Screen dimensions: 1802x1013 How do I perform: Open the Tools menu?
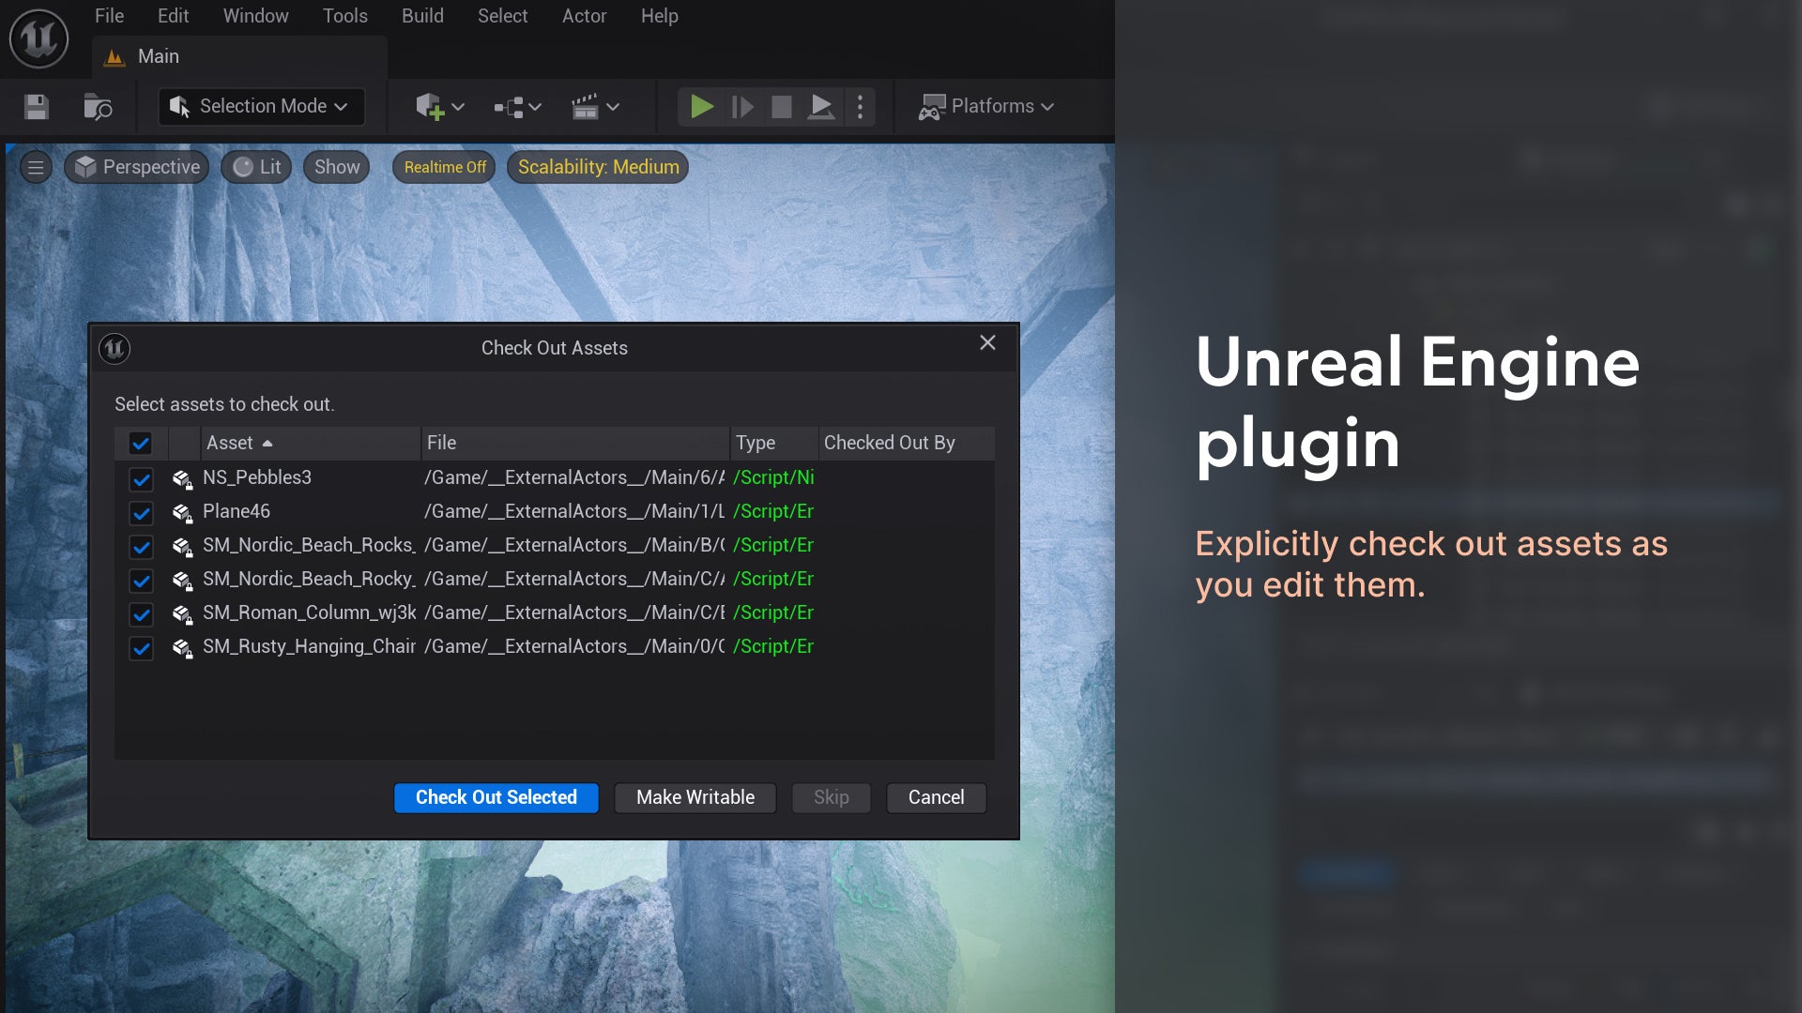pyautogui.click(x=345, y=16)
